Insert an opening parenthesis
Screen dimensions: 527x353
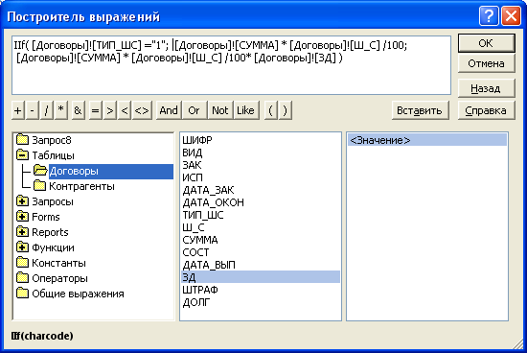tap(271, 110)
